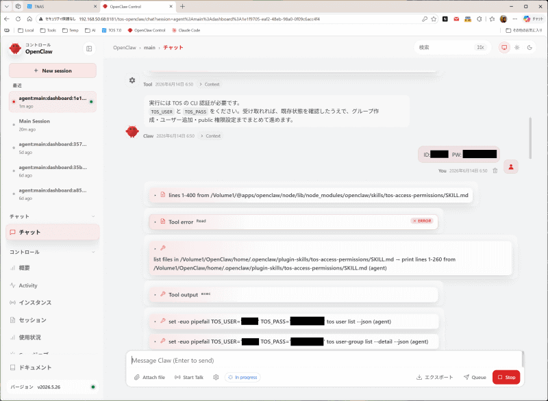Open the Local bookmark folder
The image size is (548, 401).
pyautogui.click(x=25, y=30)
